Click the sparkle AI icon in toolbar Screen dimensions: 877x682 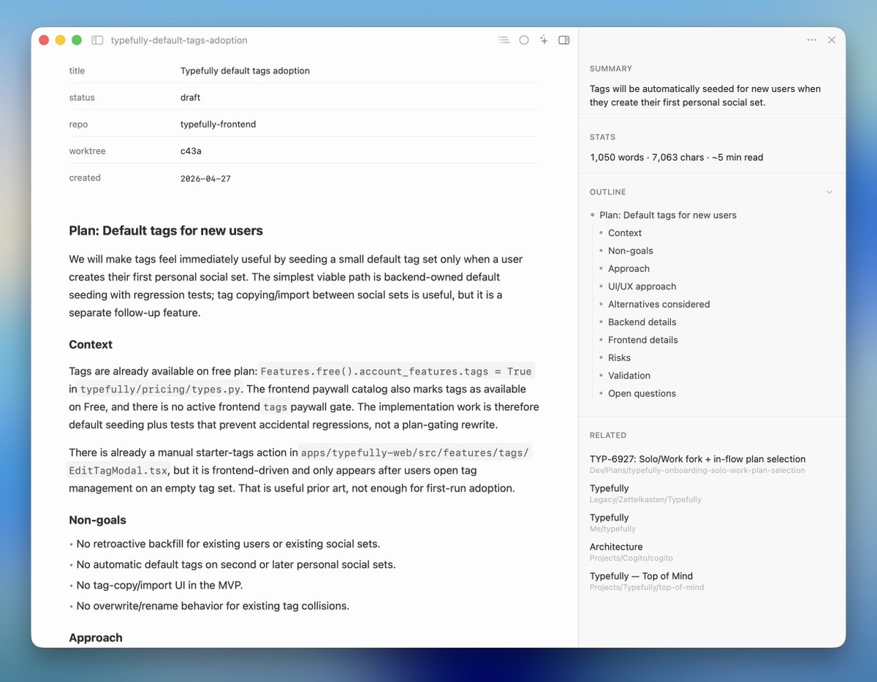tap(544, 40)
